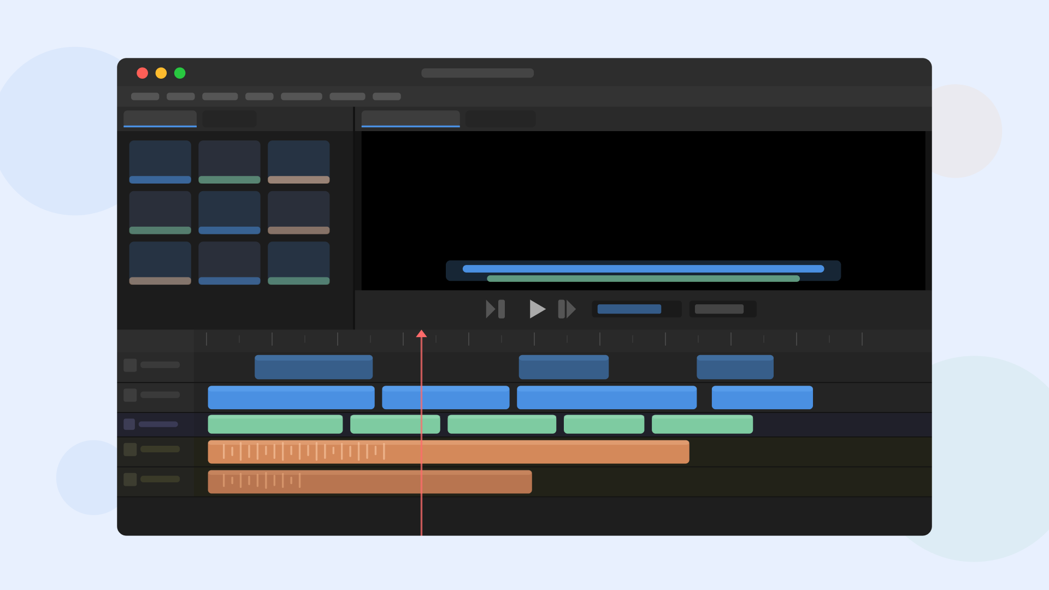This screenshot has height=590, width=1049.
Task: Select the top-left media thumbnail with blue label
Action: pyautogui.click(x=160, y=162)
